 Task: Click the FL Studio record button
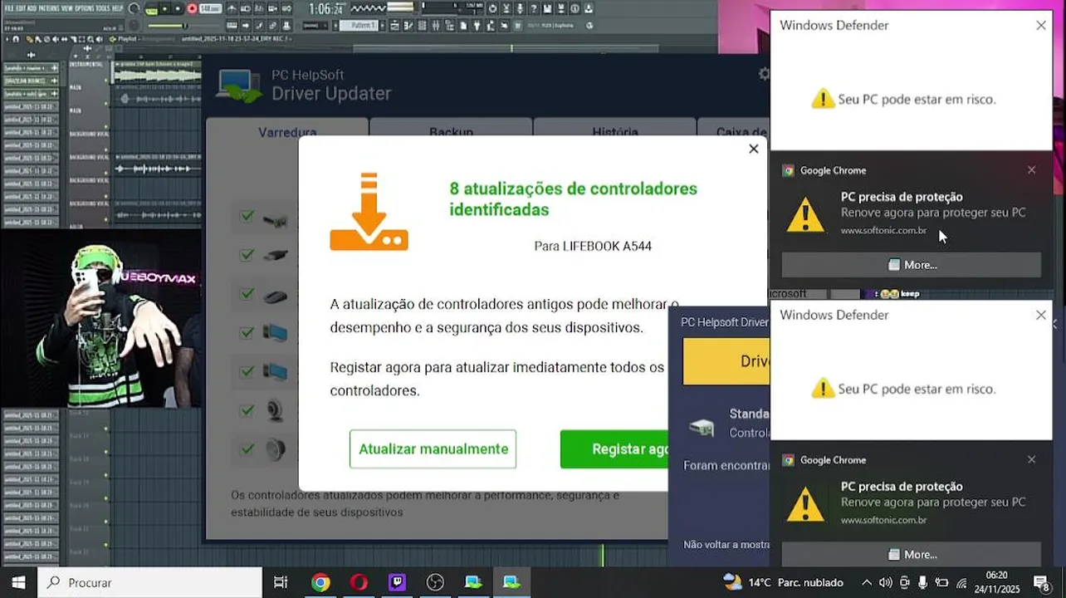[192, 9]
